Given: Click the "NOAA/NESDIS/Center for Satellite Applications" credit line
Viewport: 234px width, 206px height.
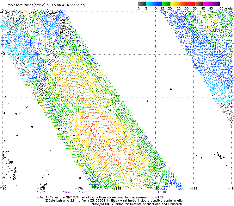Looking at the screenshot, I should click(137, 204).
